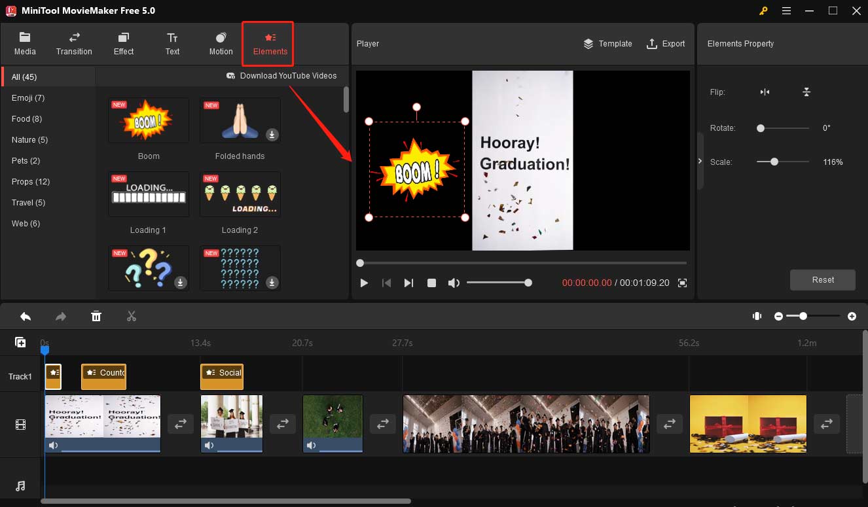Flip the Boom element vertically
868x507 pixels.
[806, 92]
